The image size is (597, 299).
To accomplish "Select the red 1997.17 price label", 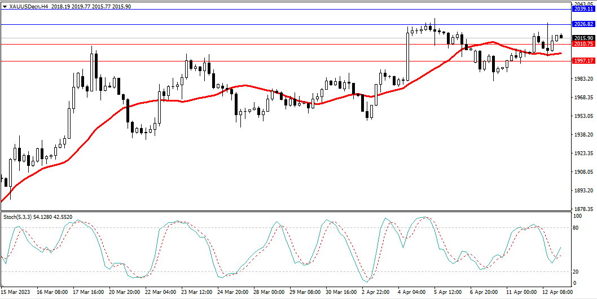I will (583, 61).
